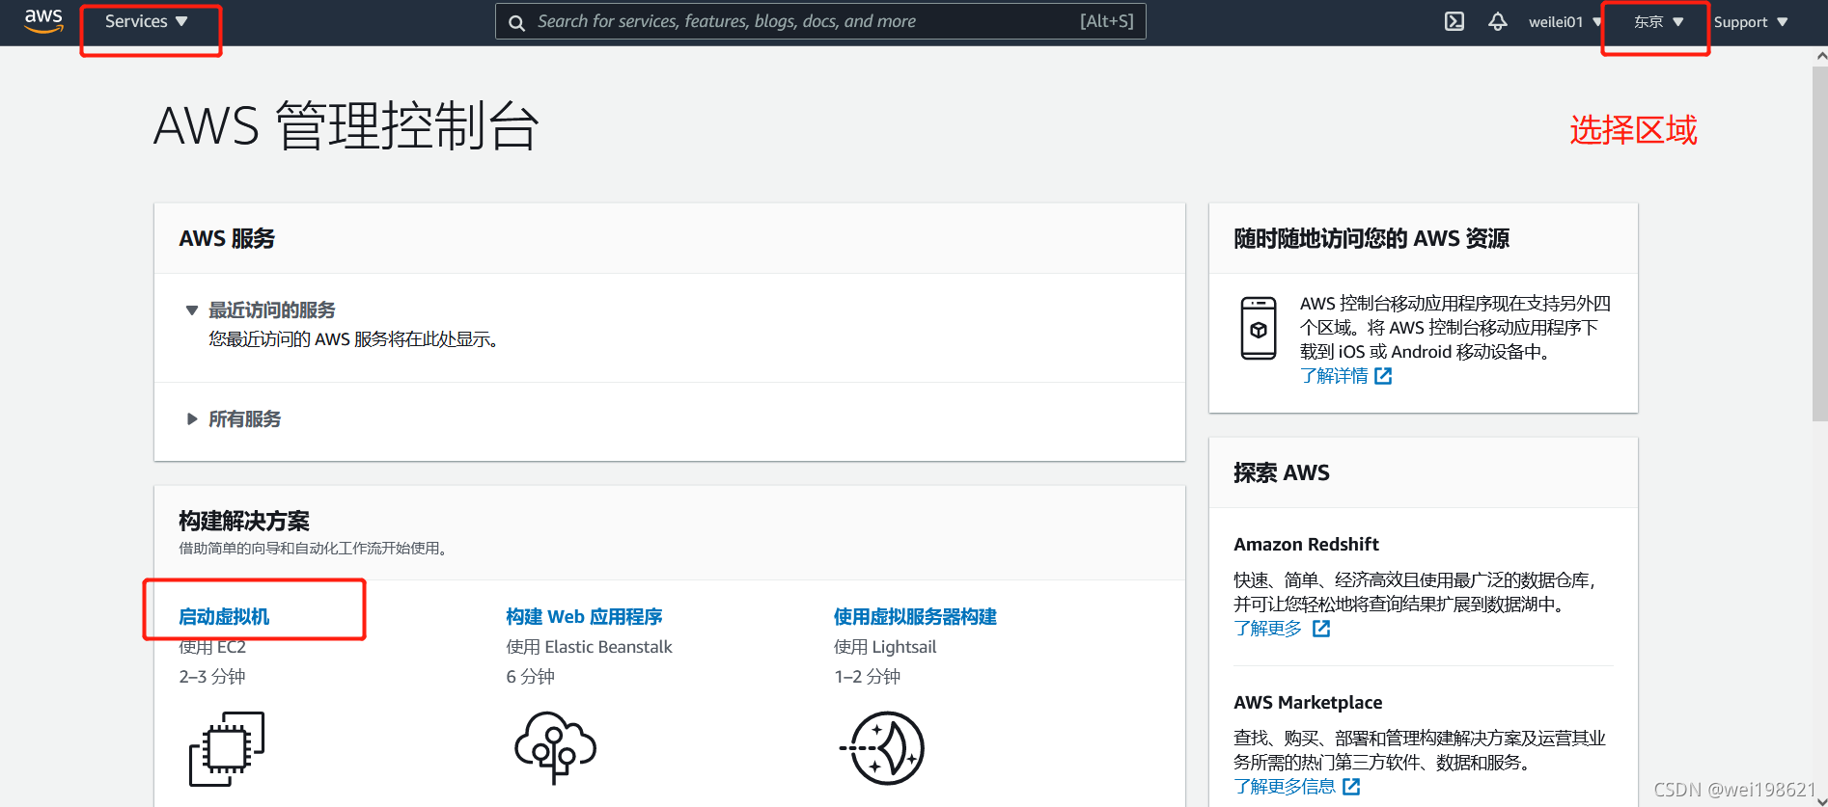
Task: Click the EC2 chip illustration icon
Action: (227, 748)
